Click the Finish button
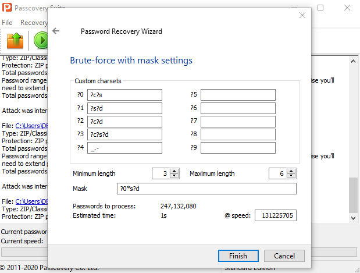 tap(238, 256)
